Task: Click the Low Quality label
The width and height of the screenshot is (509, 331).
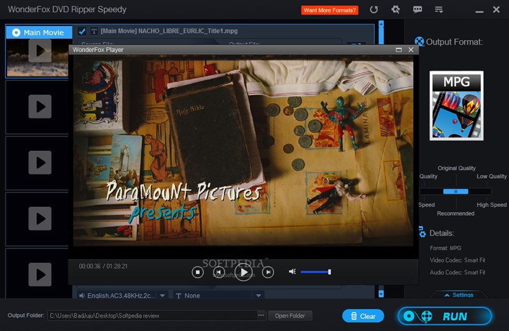Action: (x=491, y=176)
